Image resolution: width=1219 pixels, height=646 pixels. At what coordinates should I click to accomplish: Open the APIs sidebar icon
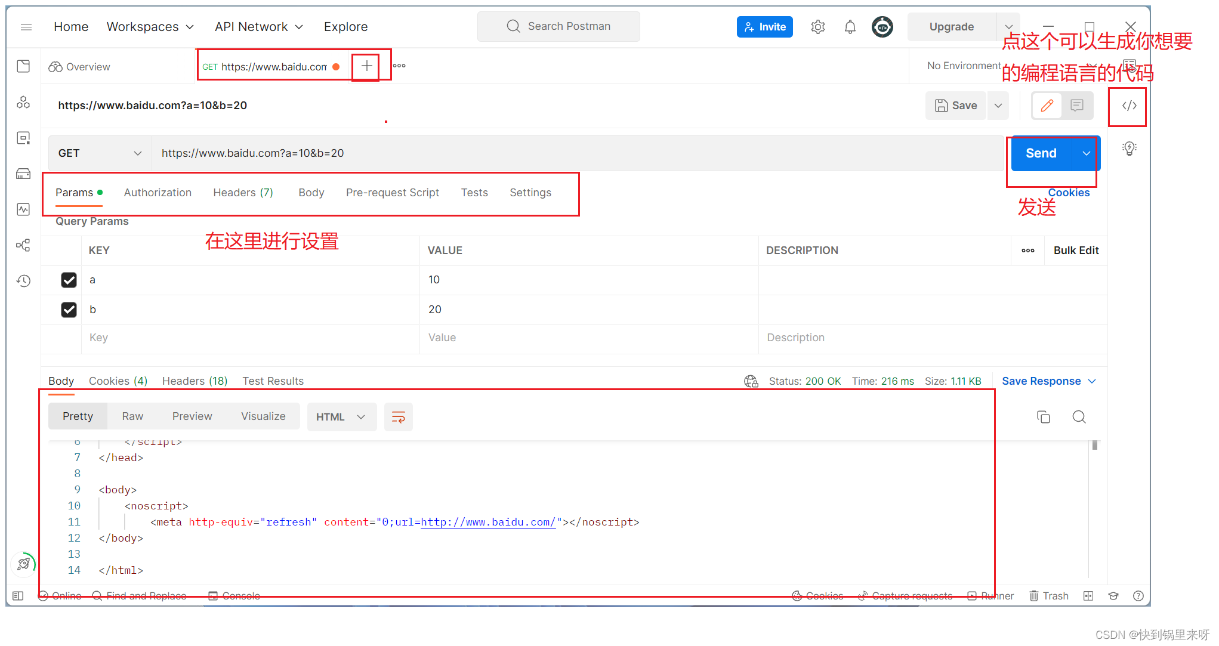coord(23,103)
